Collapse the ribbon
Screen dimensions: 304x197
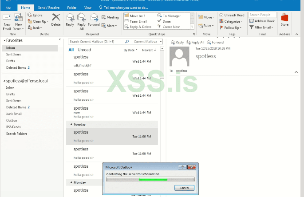click(x=296, y=34)
